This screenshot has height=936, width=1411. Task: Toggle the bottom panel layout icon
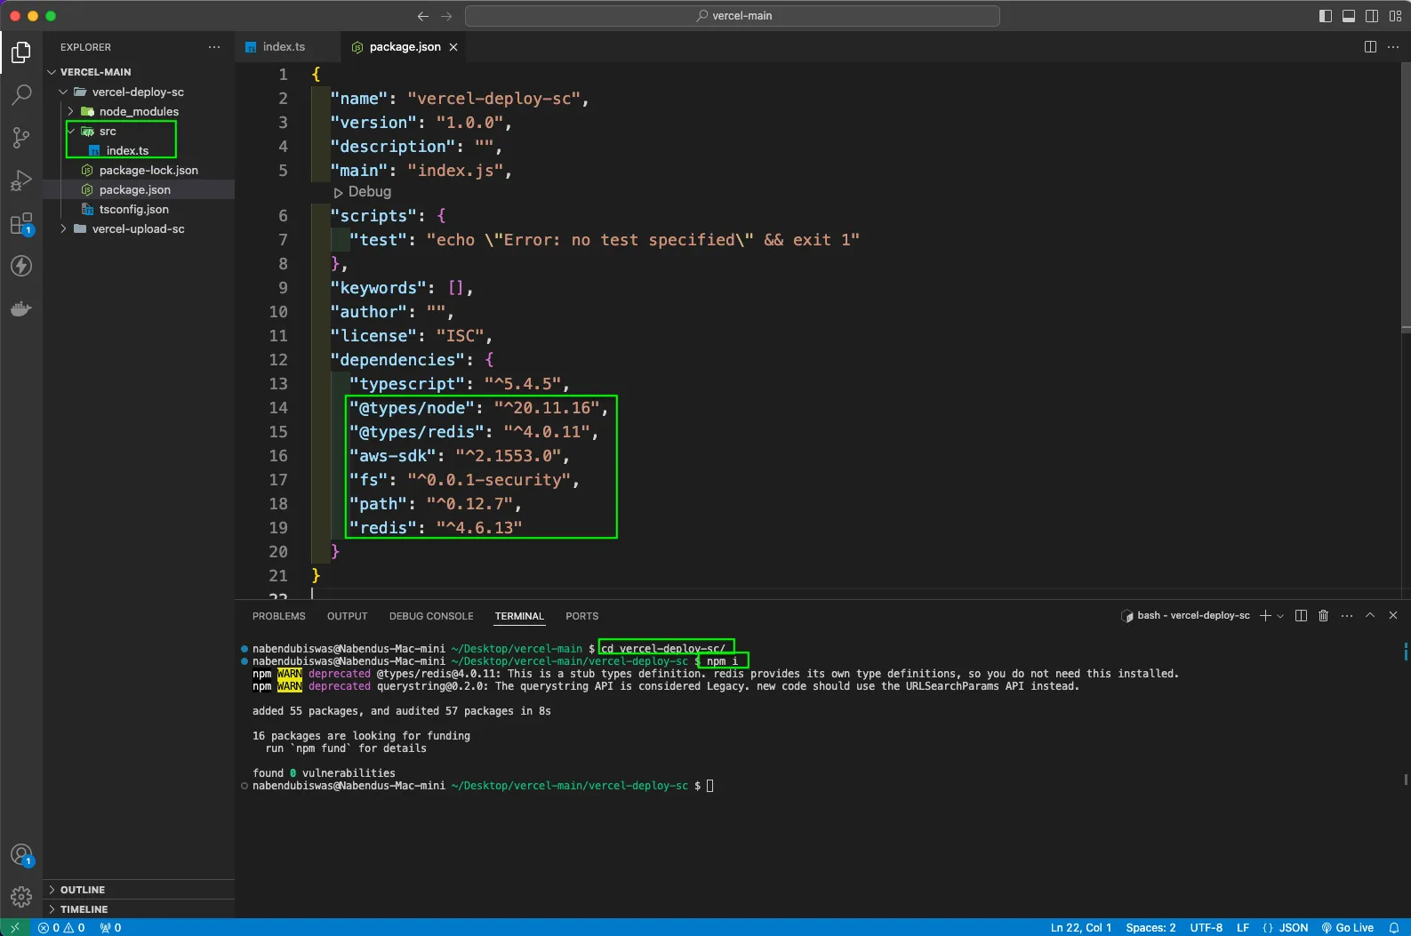[1349, 16]
